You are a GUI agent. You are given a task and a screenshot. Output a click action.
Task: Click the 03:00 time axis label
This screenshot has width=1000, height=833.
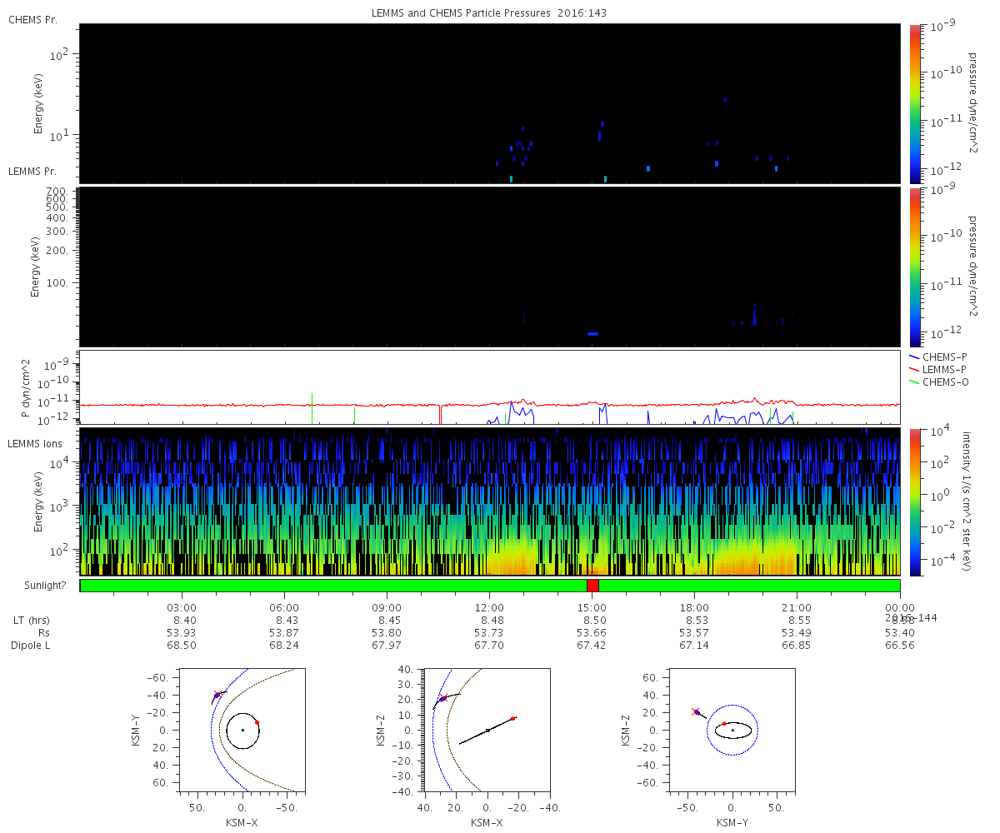182,607
